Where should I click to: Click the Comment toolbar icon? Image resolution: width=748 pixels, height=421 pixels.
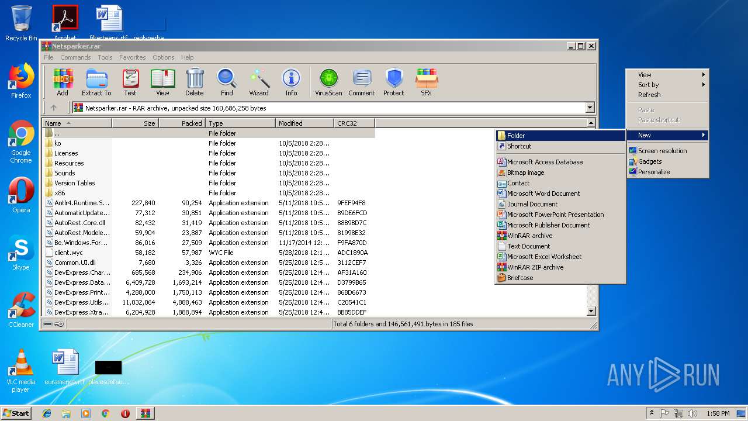362,82
